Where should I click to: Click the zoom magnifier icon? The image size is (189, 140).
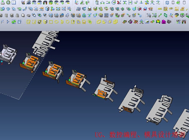tap(9, 3)
